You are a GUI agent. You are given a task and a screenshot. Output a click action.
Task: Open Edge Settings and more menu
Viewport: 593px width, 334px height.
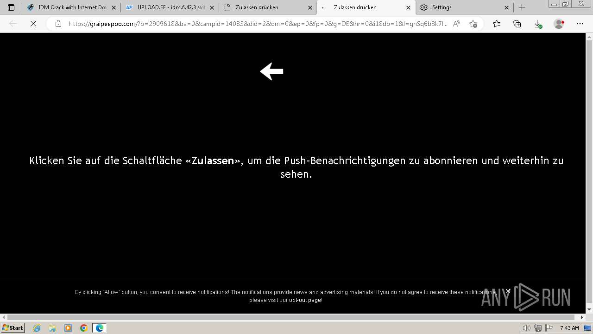(x=580, y=24)
